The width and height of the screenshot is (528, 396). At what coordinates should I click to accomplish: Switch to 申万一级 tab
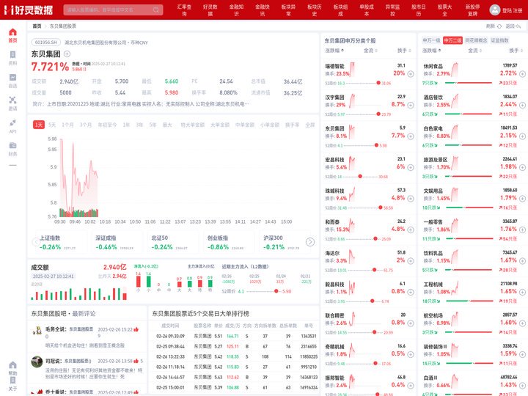tap(431, 40)
